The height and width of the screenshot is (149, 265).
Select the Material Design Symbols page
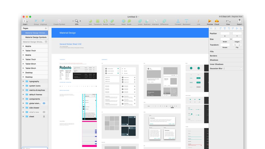point(35,37)
